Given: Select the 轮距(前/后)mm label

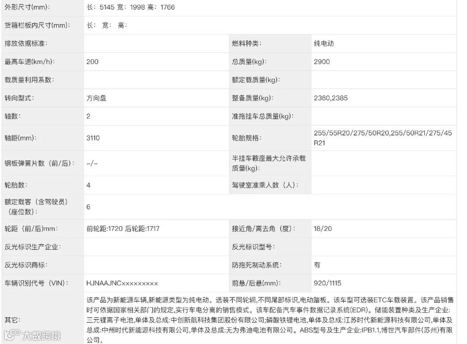Looking at the screenshot, I should point(31,229).
